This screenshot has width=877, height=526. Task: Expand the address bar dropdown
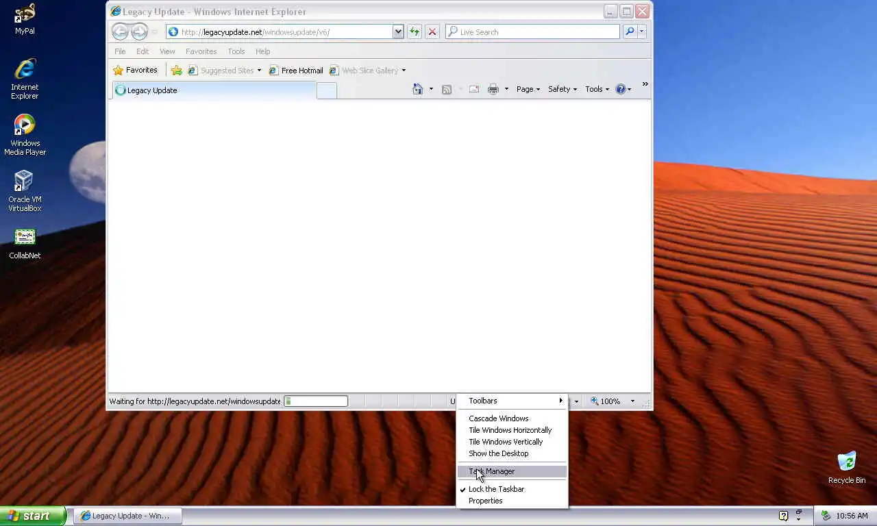pos(398,32)
